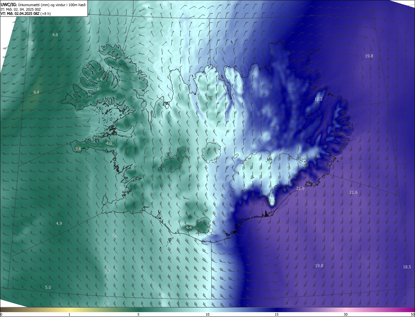Click the "4.4" value over the Westfjords peninsula

[99, 79]
